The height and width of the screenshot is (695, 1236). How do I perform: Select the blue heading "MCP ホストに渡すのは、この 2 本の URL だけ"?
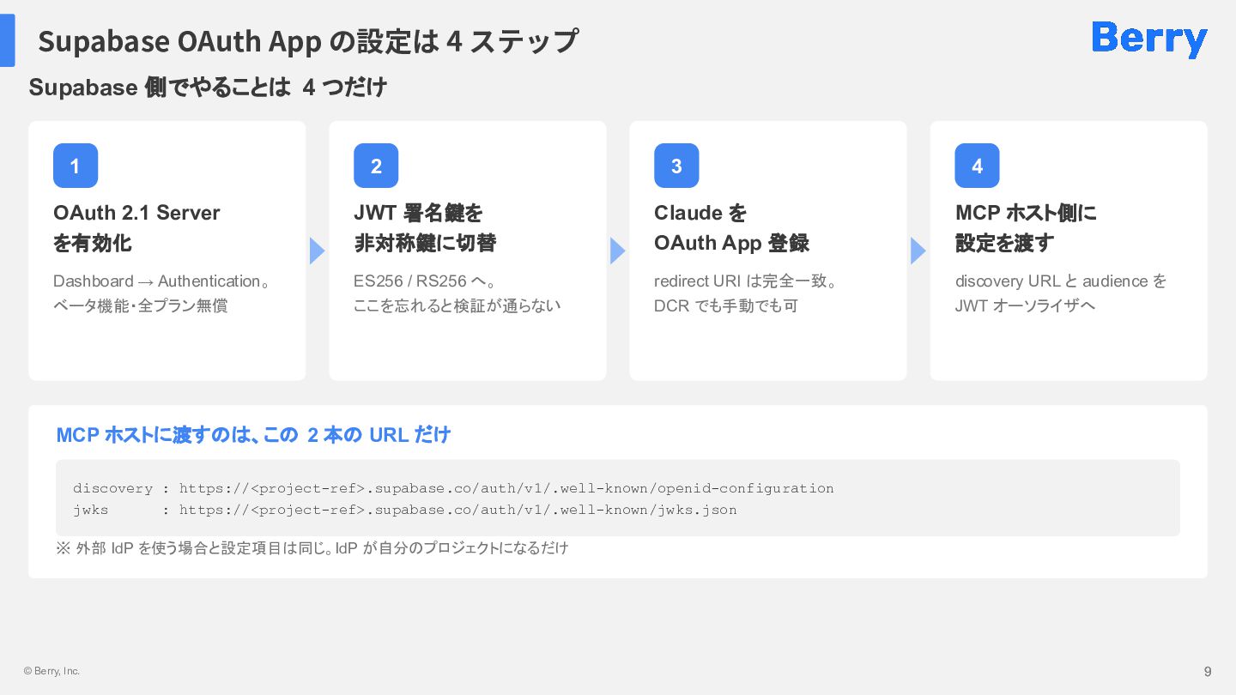[x=253, y=435]
